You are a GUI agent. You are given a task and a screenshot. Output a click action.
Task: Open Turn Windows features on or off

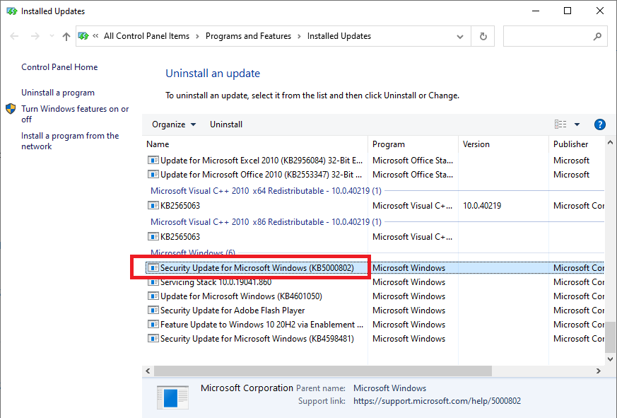click(x=75, y=114)
